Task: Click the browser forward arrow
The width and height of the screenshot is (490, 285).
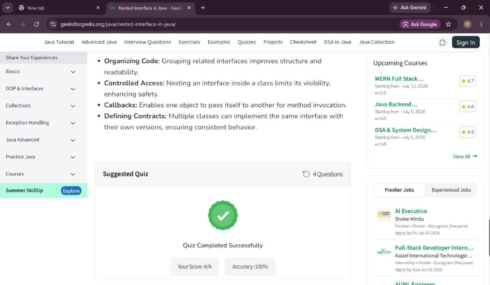Action: [x=22, y=24]
